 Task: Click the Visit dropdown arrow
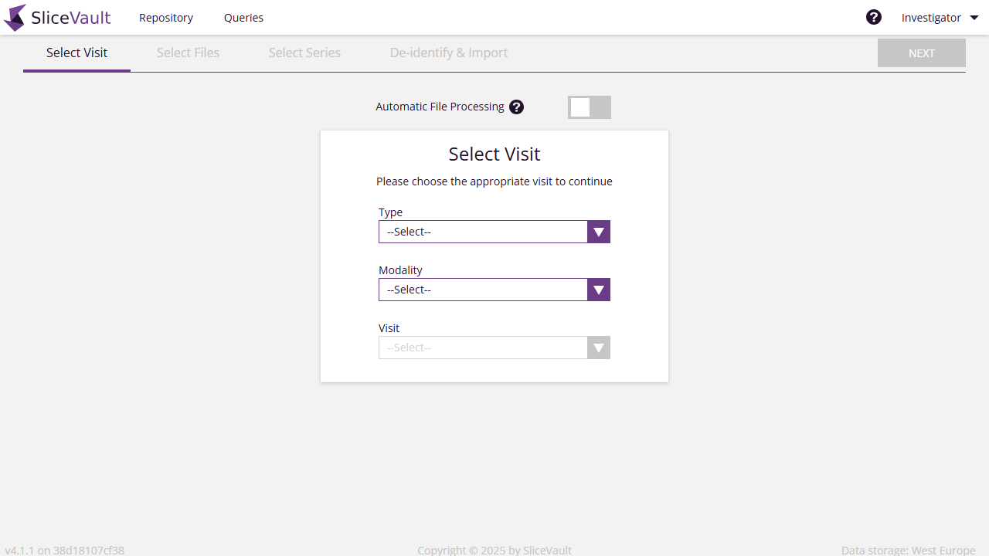598,347
